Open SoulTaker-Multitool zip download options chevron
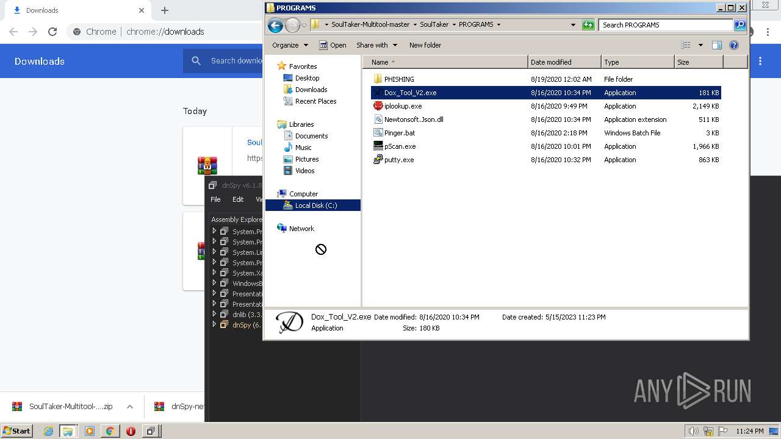The height and width of the screenshot is (439, 781). (x=130, y=407)
